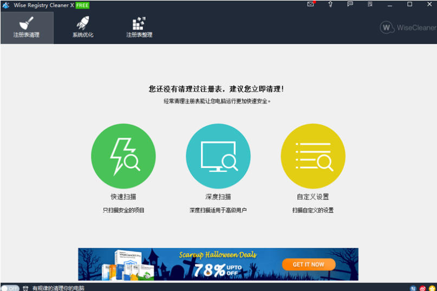Click the Weibo share icon in status bar

tap(422, 288)
